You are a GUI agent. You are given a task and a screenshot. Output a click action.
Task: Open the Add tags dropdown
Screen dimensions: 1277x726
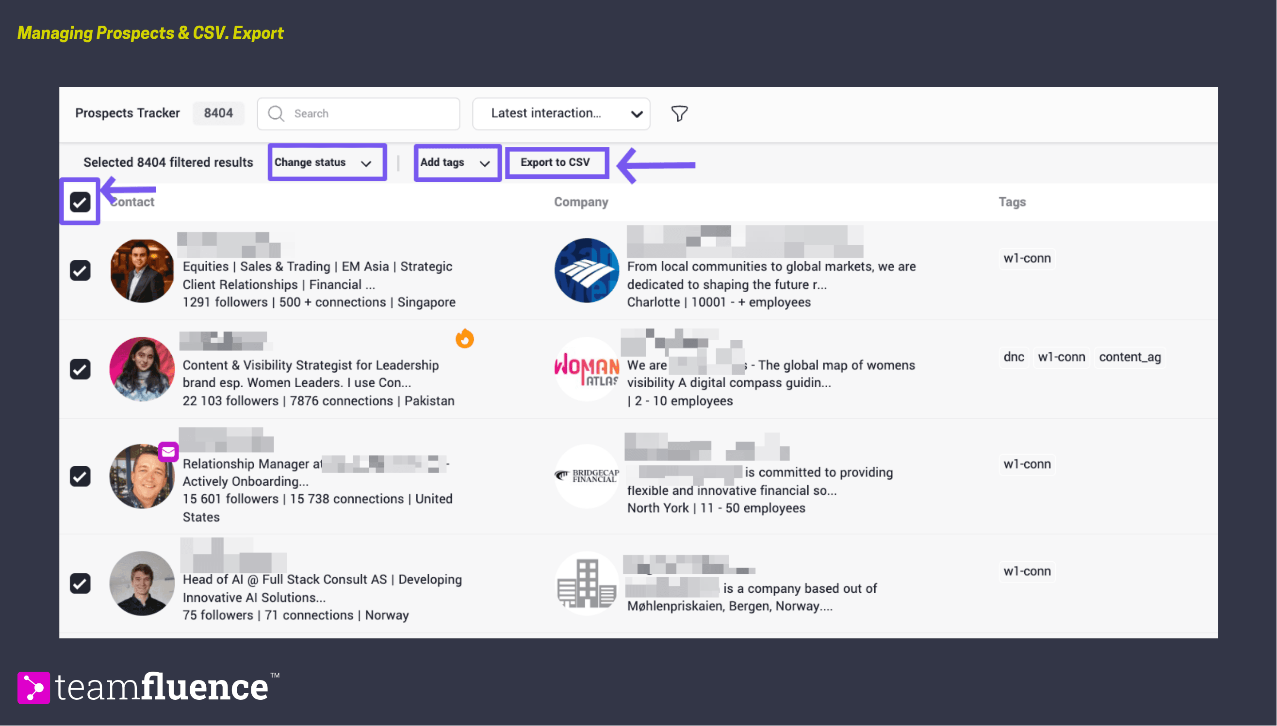457,162
